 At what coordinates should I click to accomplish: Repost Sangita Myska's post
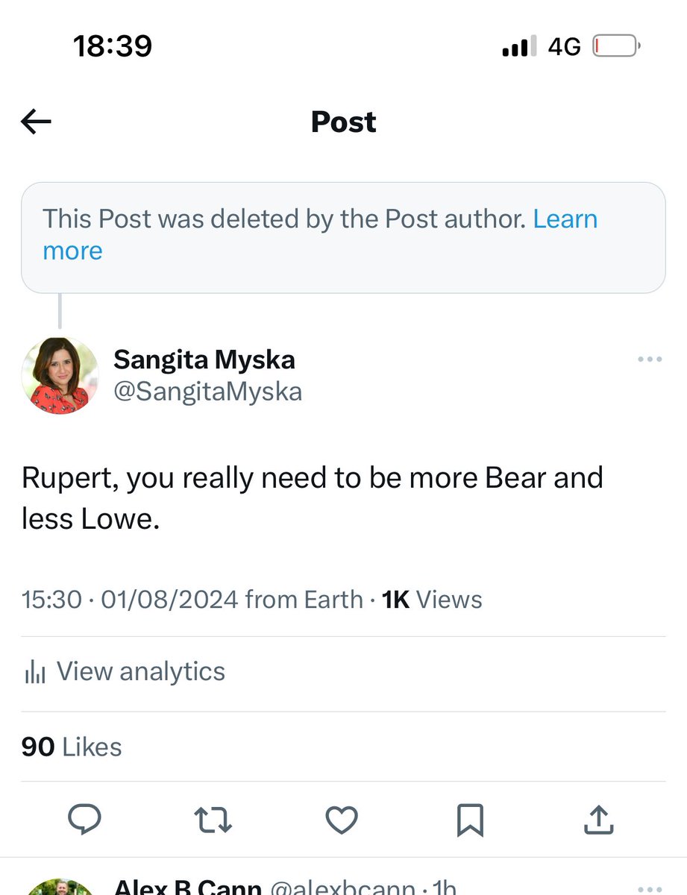coord(213,819)
